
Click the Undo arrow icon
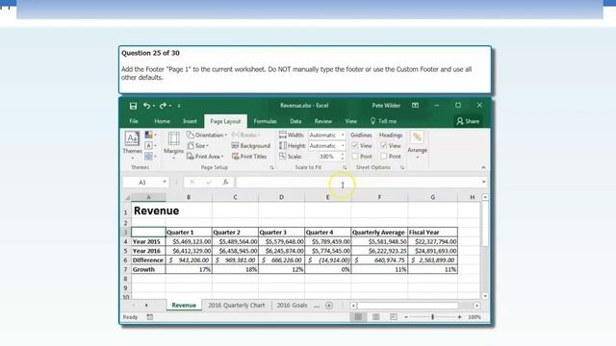click(x=146, y=106)
